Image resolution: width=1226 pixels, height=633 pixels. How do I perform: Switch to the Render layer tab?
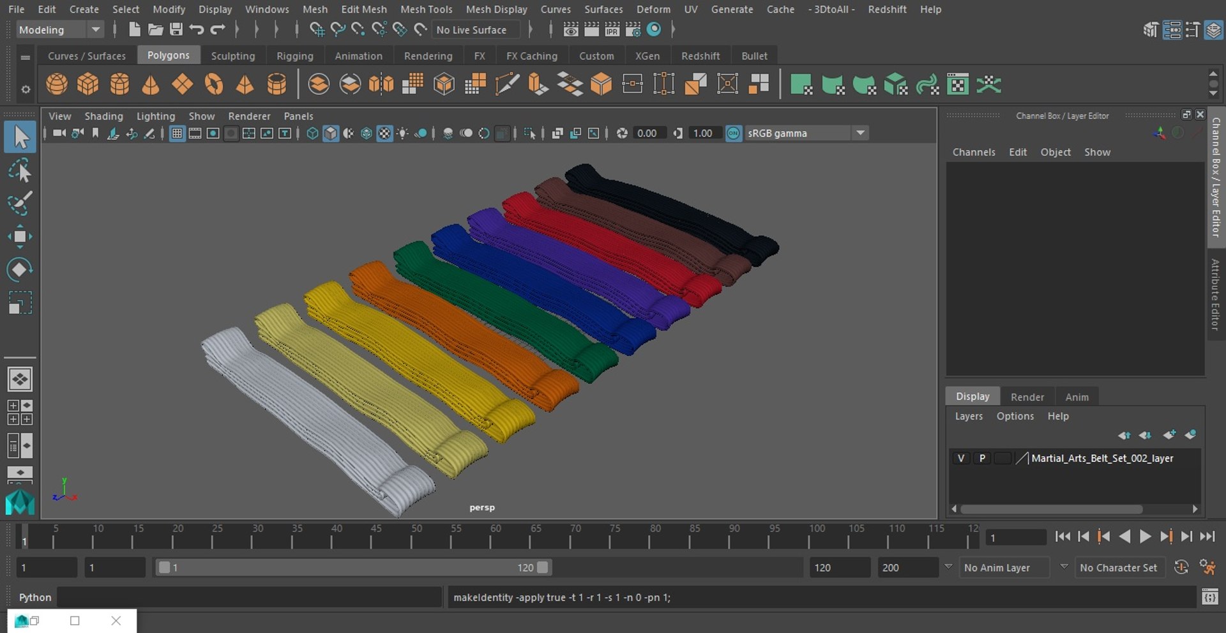[1027, 397]
